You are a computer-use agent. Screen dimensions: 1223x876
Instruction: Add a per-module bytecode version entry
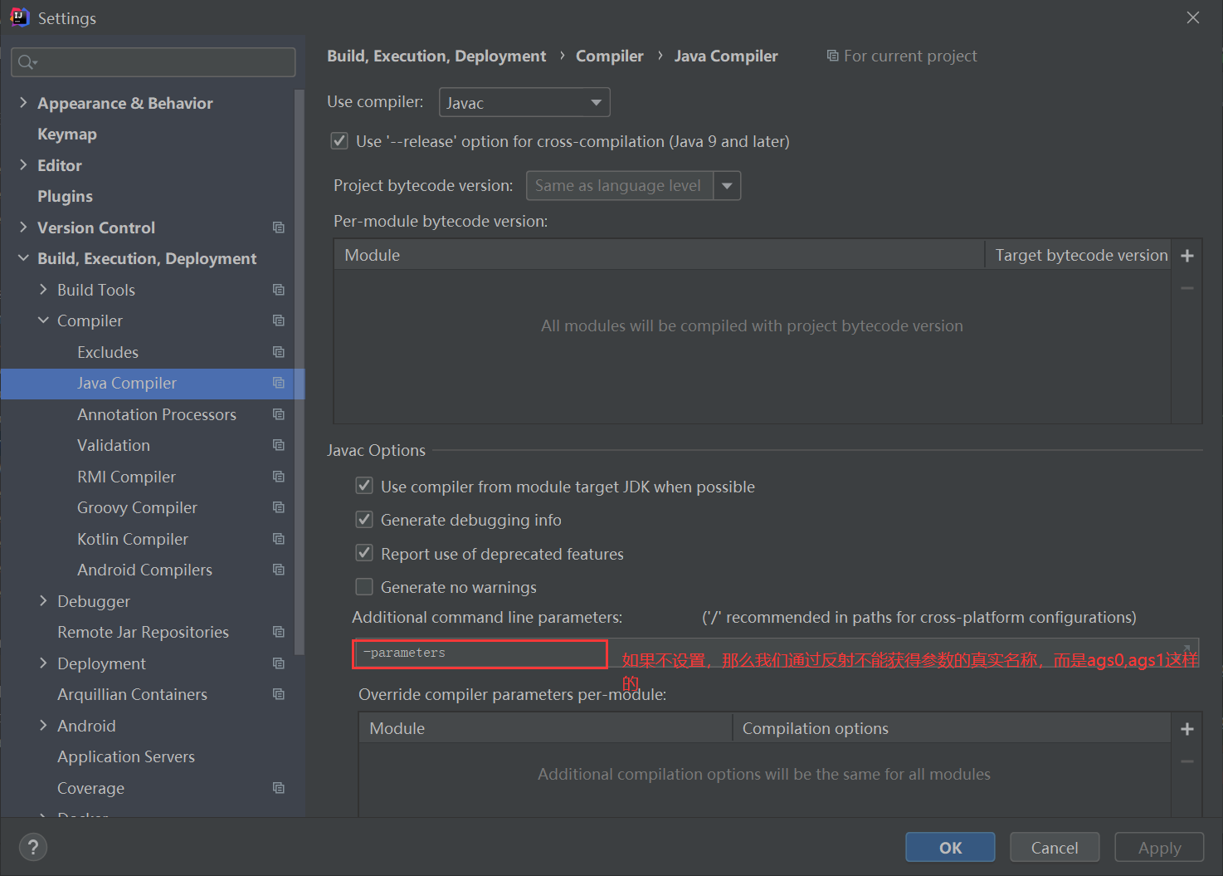click(1187, 256)
